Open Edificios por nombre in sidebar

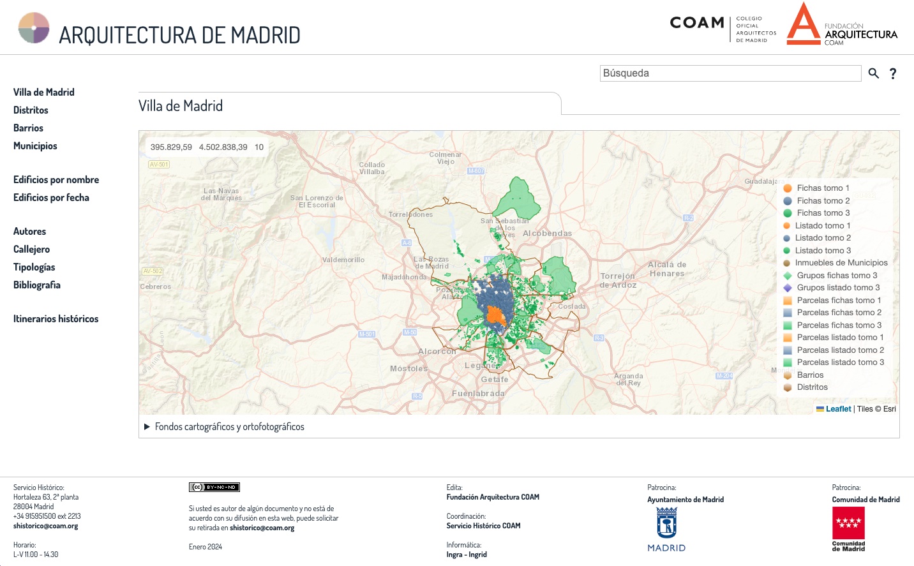(x=56, y=180)
